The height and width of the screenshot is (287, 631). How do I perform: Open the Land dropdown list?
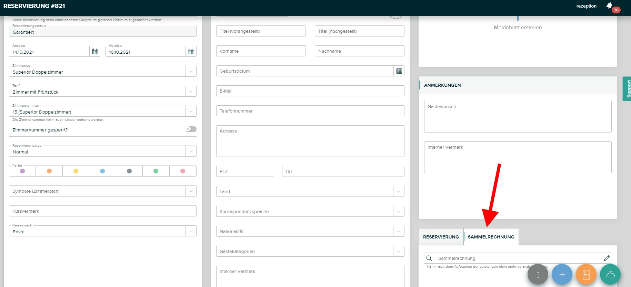pos(399,192)
